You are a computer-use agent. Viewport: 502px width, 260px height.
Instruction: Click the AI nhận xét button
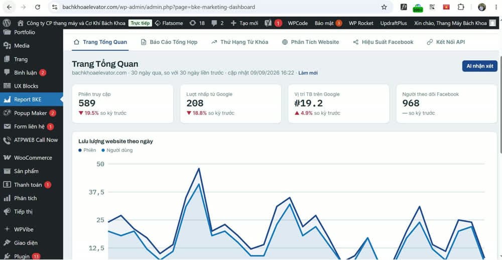point(479,66)
